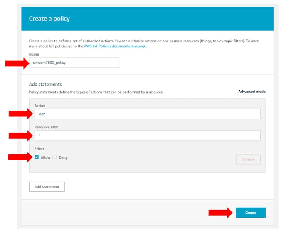
Task: Click the 'Effect' label
Action: point(39,149)
